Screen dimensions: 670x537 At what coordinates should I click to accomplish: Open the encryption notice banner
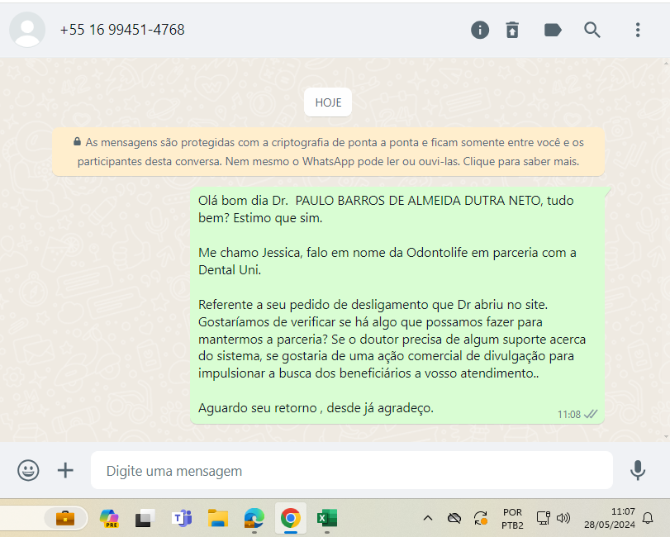[328, 152]
